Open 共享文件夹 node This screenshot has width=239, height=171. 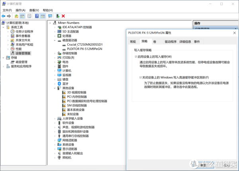point(23,40)
